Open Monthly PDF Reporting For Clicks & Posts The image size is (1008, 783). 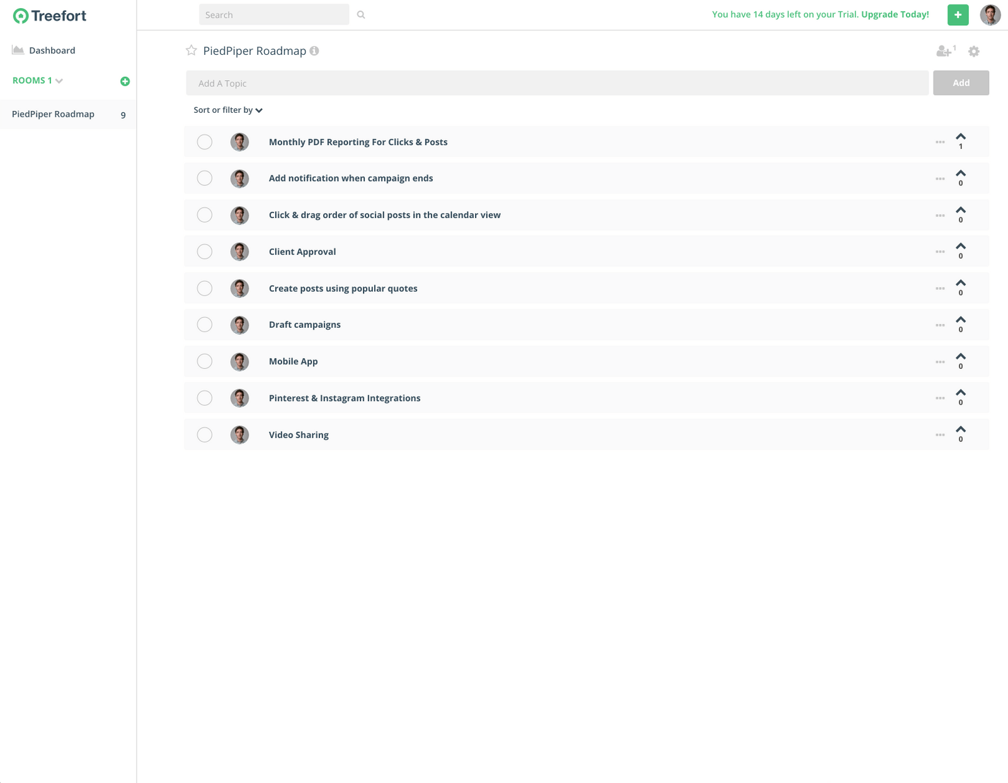[358, 142]
